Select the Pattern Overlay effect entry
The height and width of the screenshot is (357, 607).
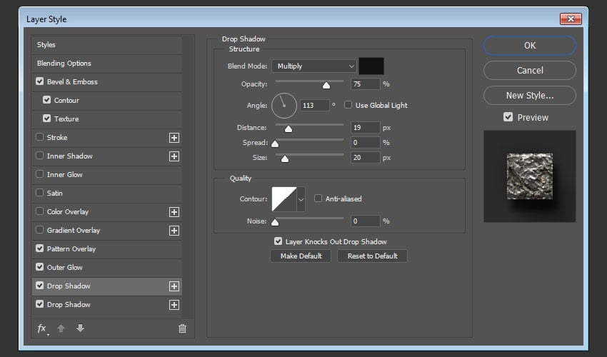tap(71, 248)
